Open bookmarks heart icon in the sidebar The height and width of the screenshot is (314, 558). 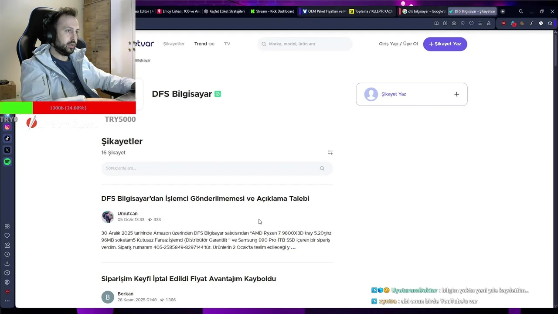pos(7,236)
